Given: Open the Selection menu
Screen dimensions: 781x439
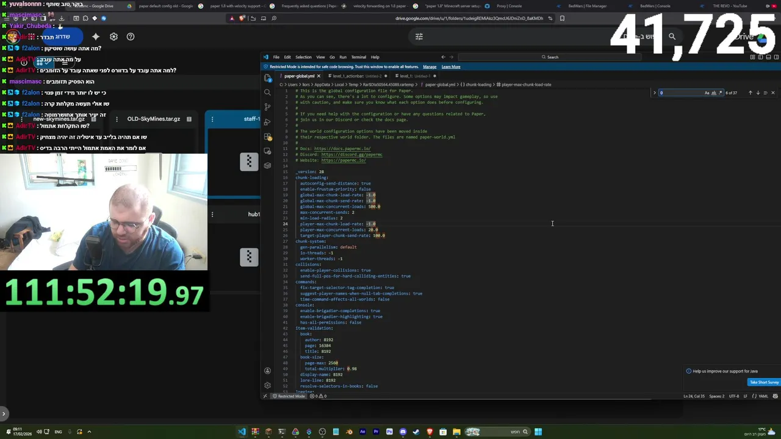Looking at the screenshot, I should point(303,57).
